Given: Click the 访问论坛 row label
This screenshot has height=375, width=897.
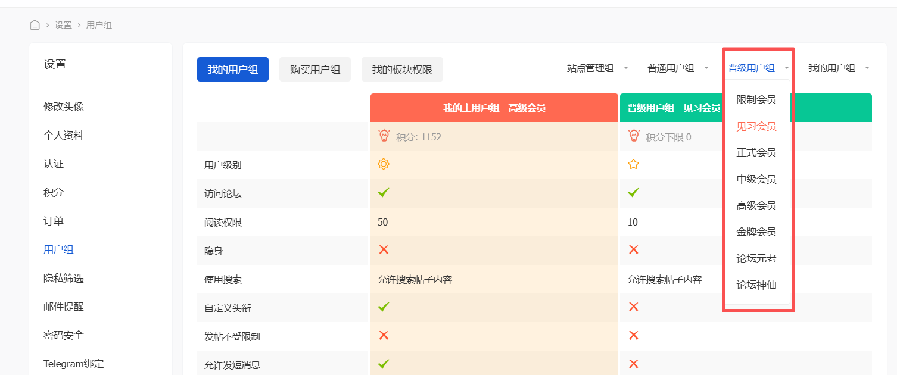Looking at the screenshot, I should 223,193.
